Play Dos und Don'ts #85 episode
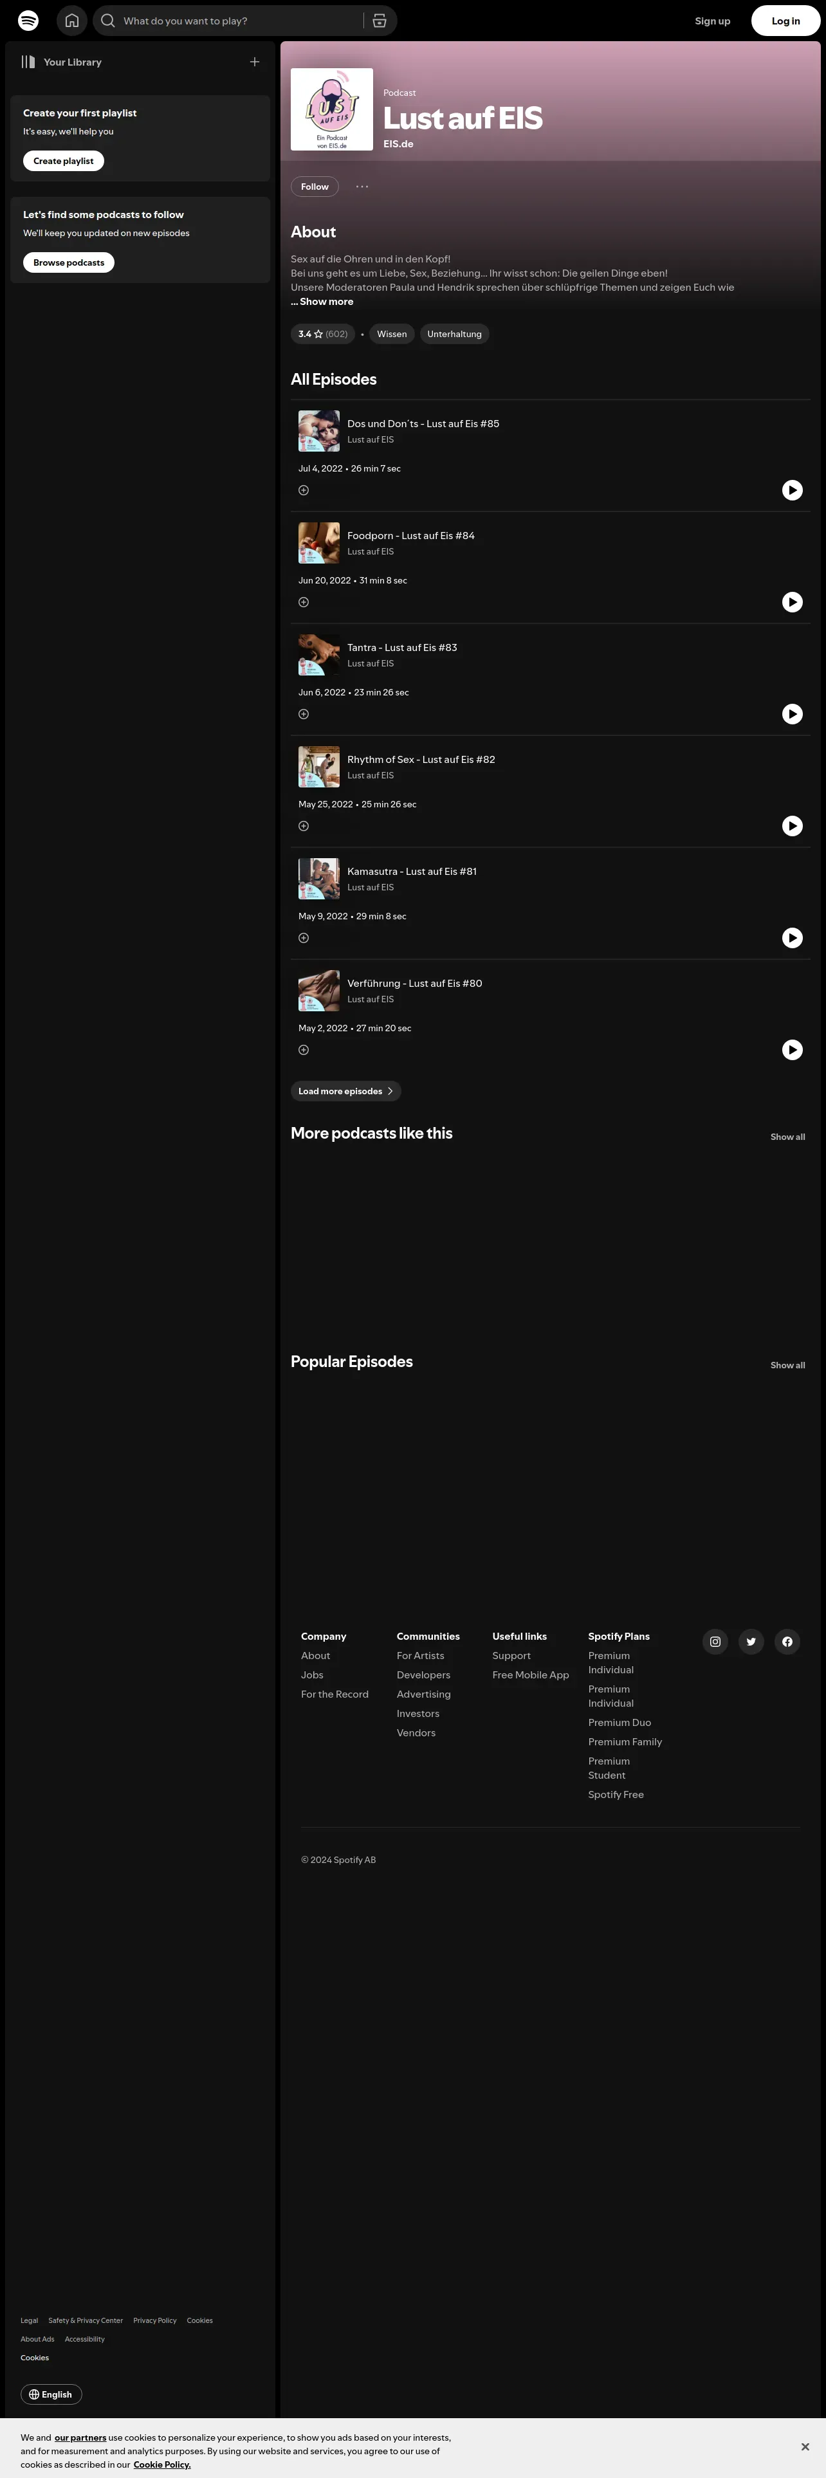 (793, 491)
